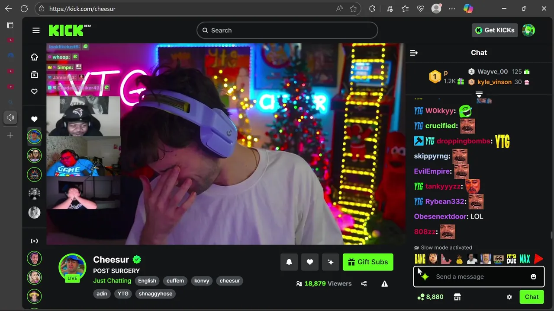Insert the IT'S DUE emote

click(x=512, y=259)
